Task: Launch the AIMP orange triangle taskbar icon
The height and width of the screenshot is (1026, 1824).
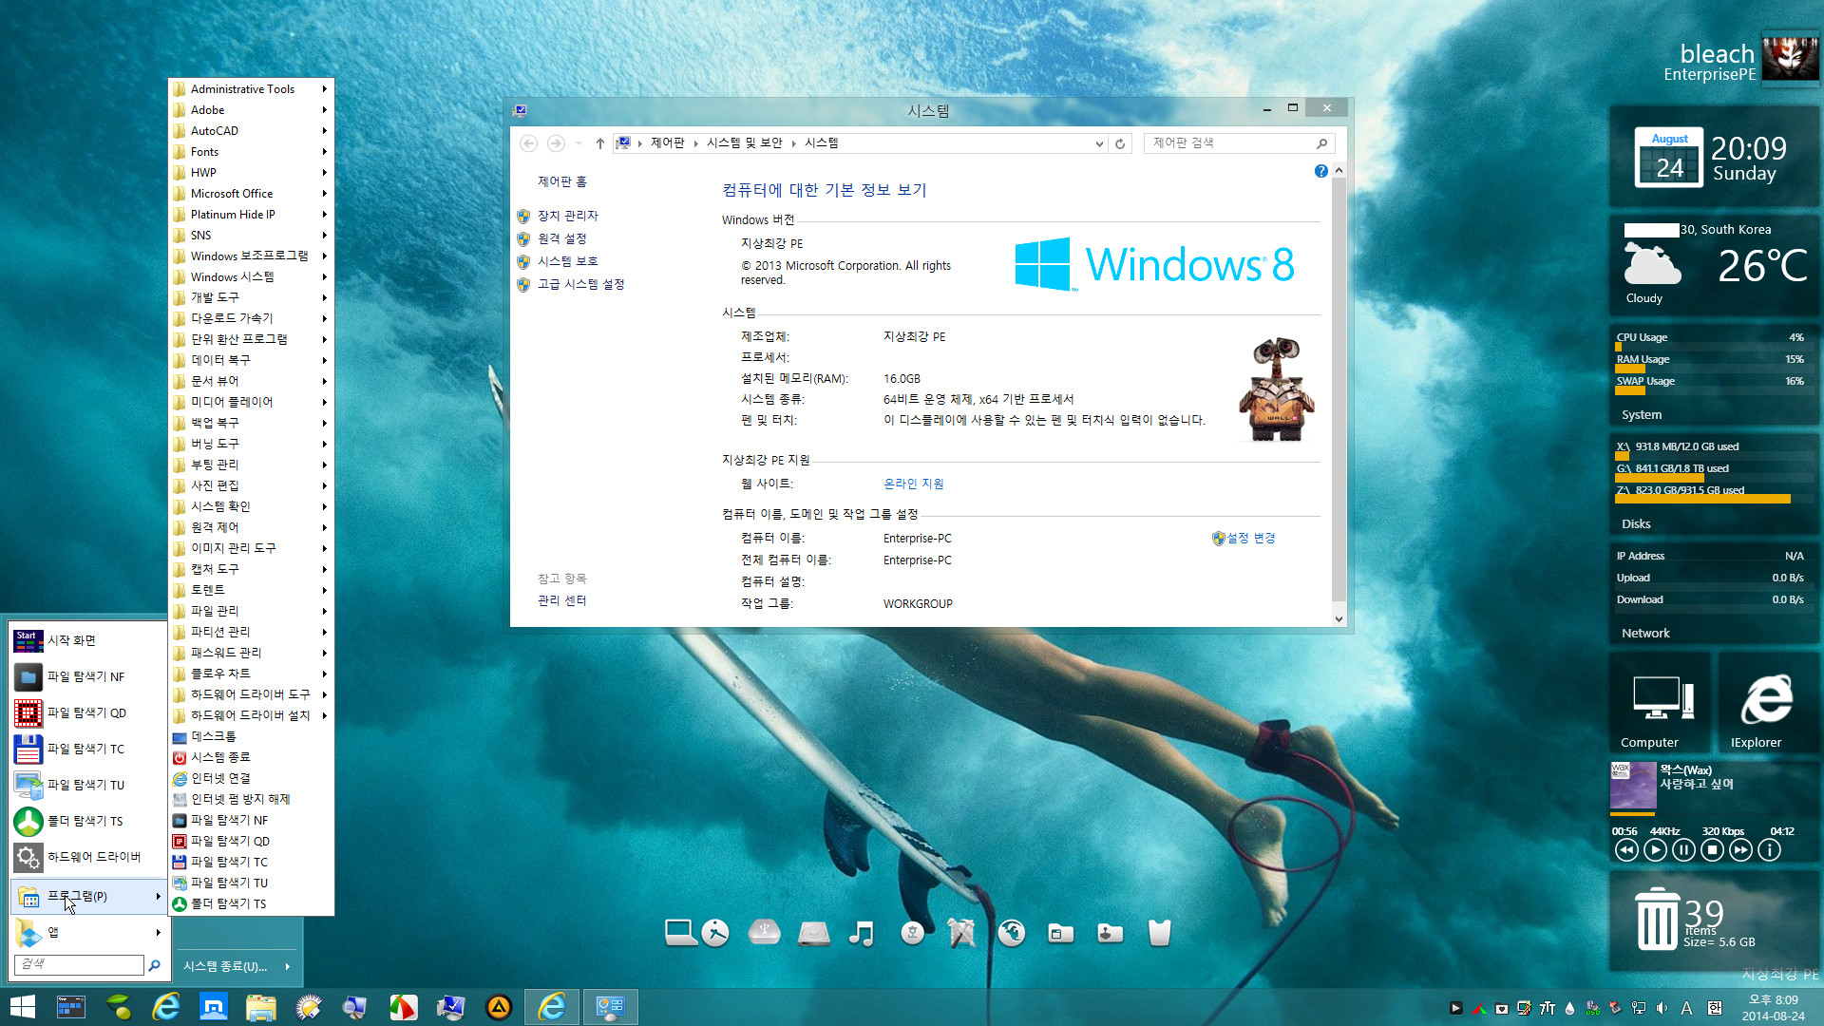Action: (x=499, y=1007)
